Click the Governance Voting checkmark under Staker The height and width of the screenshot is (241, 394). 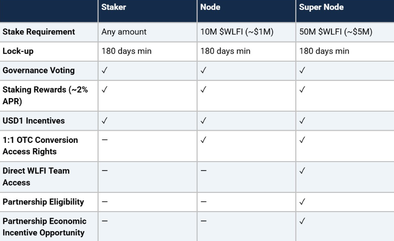pos(104,70)
